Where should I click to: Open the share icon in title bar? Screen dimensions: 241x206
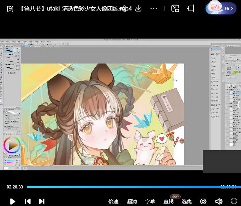pyautogui.click(x=123, y=8)
